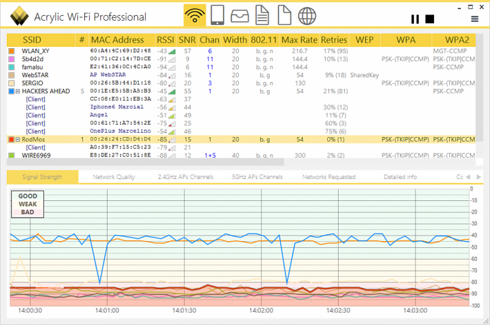The image size is (490, 325).
Task: Select the famalsu network row
Action: pos(241,67)
